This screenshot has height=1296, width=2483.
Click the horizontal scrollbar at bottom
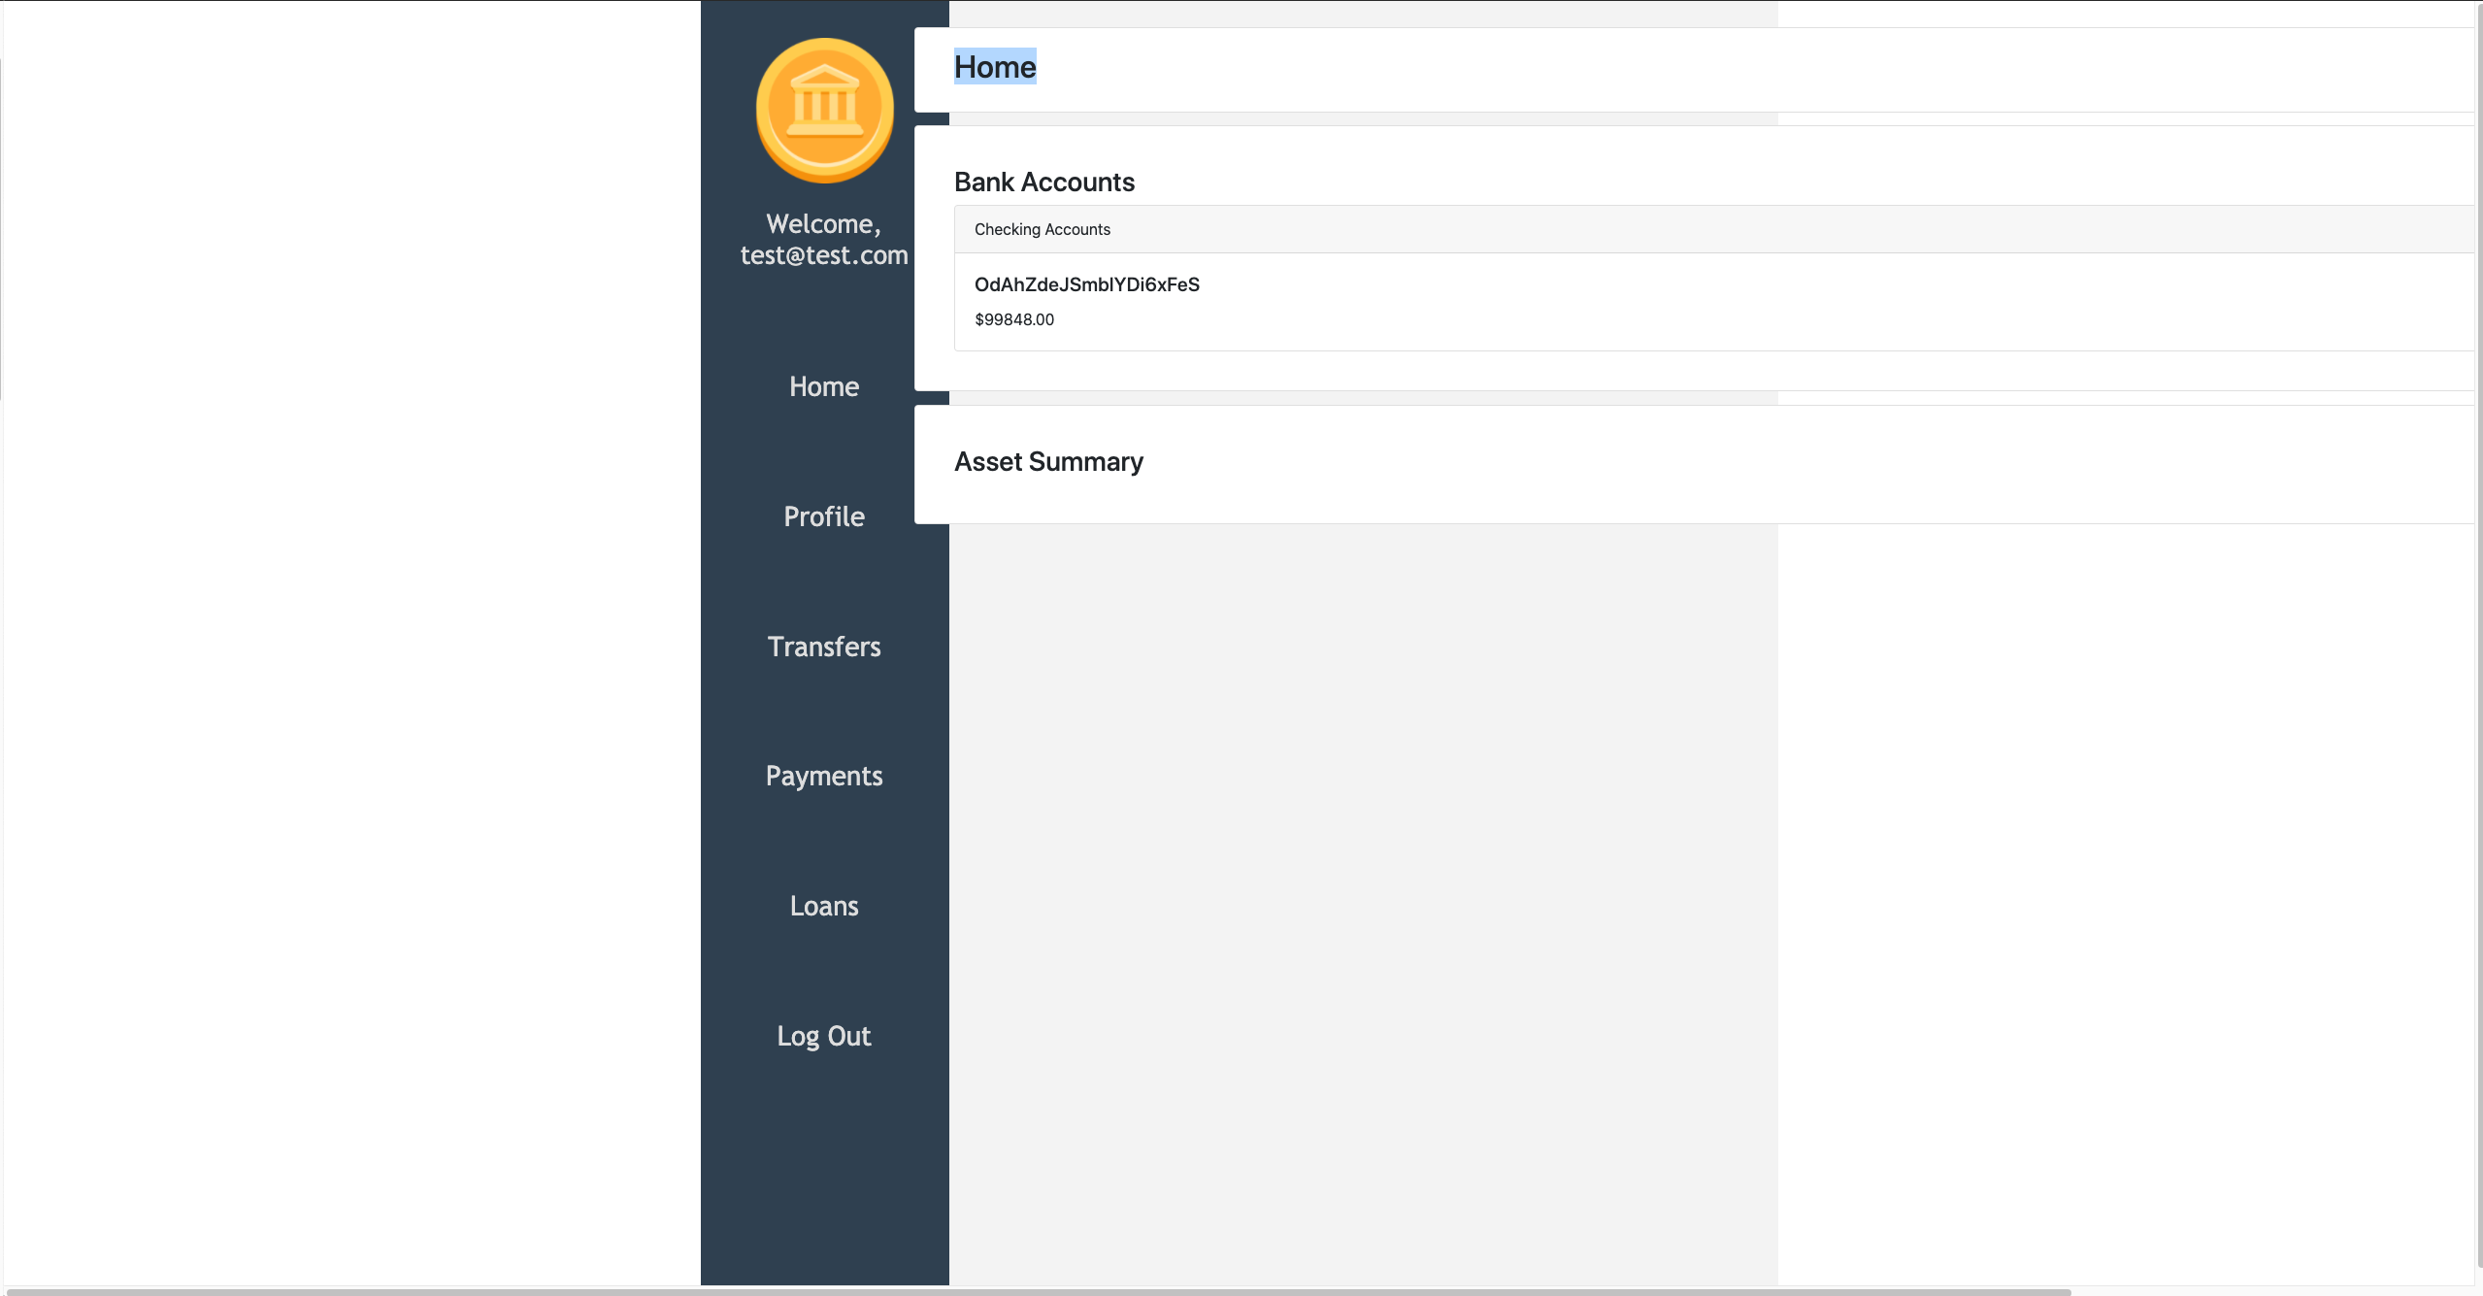tap(1039, 1291)
